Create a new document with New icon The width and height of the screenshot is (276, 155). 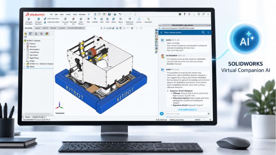click(x=99, y=14)
